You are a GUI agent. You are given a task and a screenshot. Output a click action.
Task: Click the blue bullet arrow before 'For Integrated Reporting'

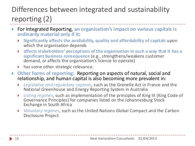[x=13, y=29]
